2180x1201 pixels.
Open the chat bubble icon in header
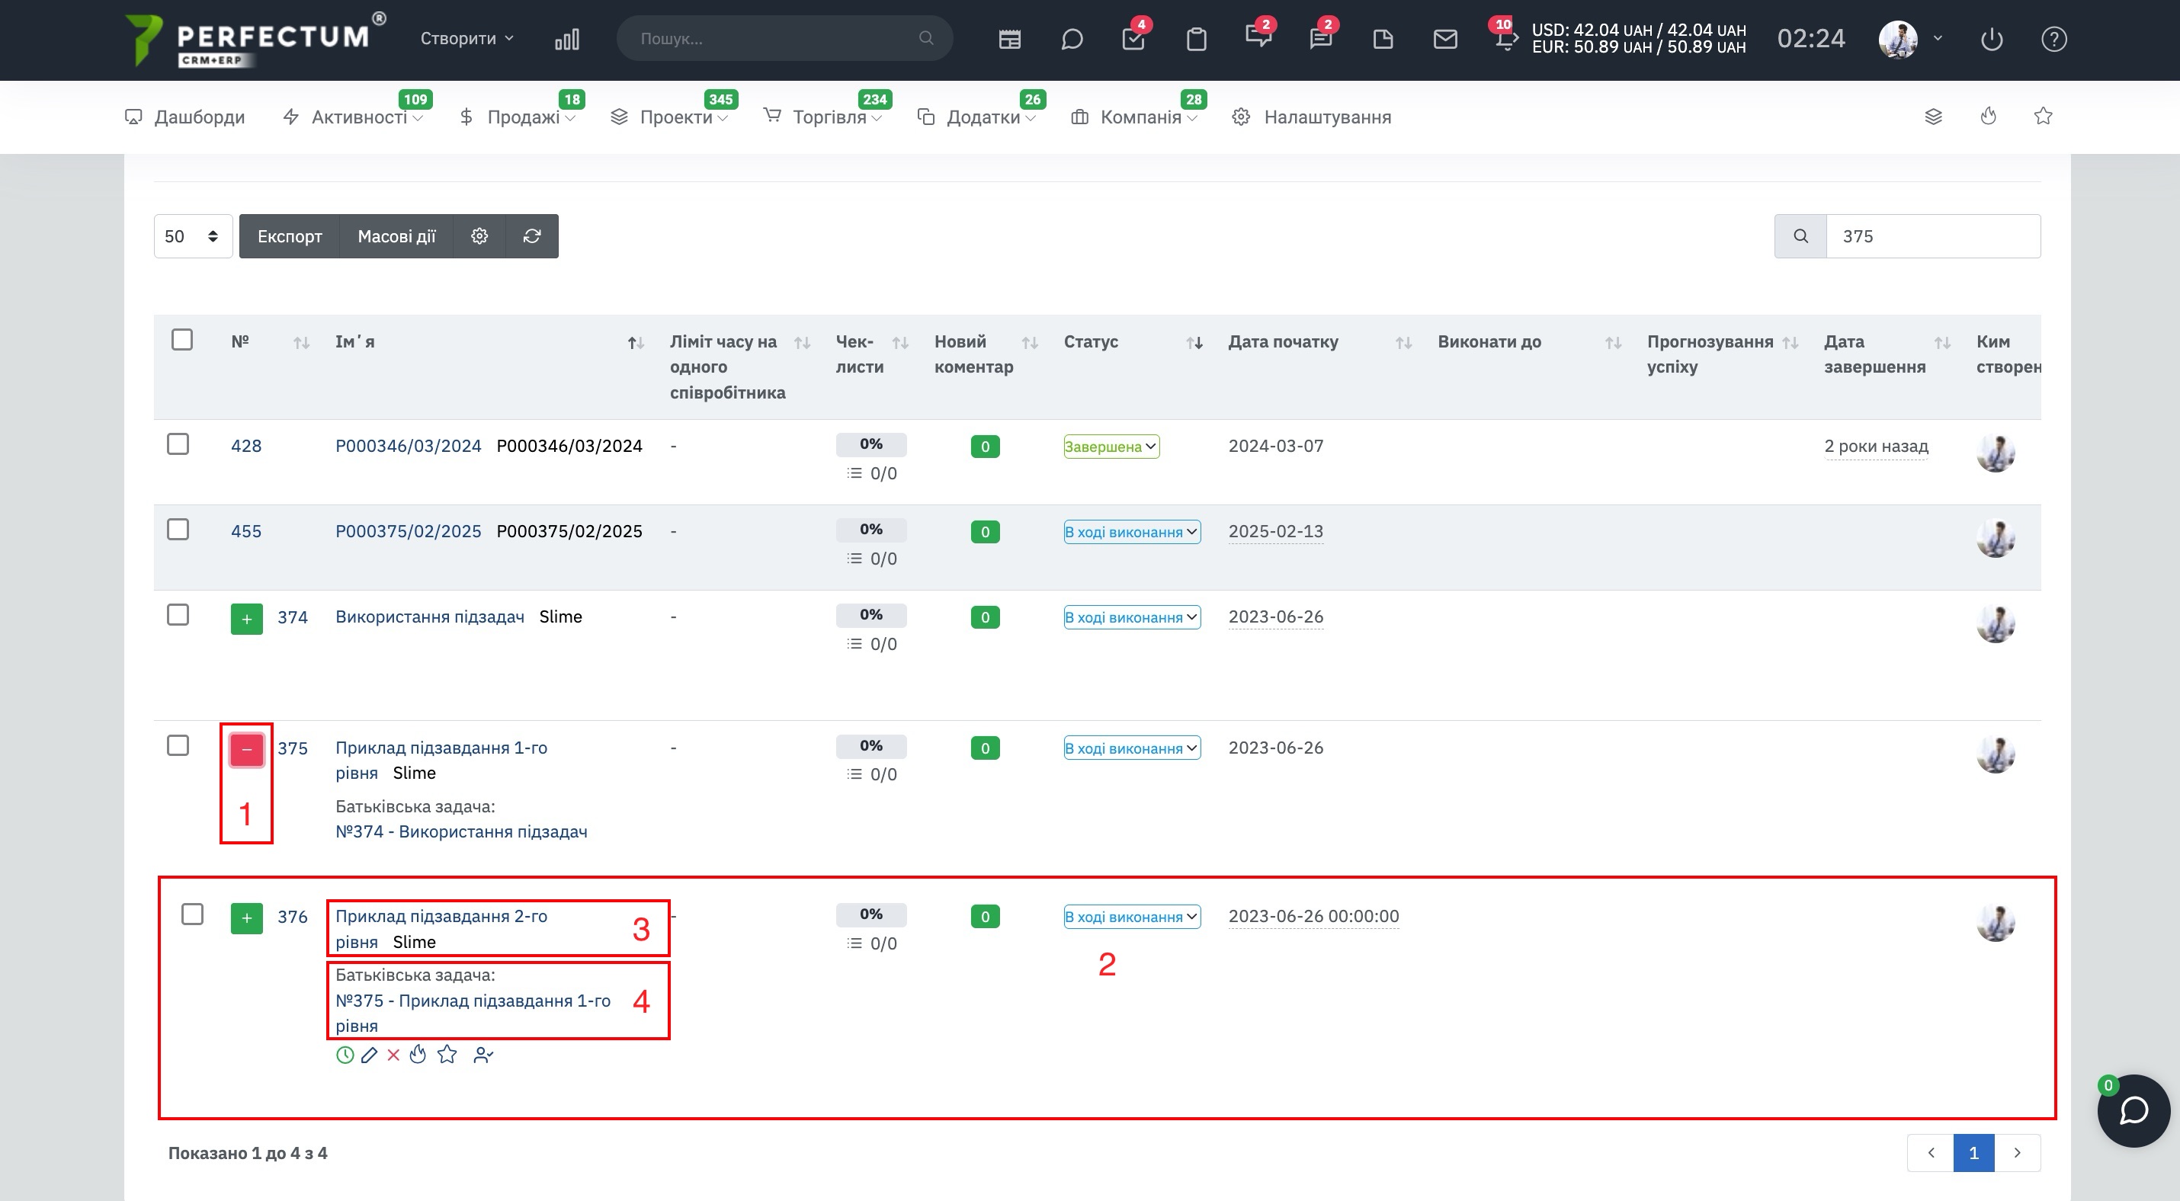[x=1072, y=39]
